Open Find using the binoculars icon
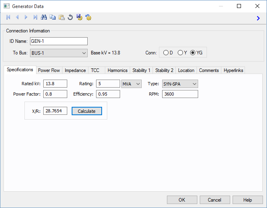 tap(44, 17)
